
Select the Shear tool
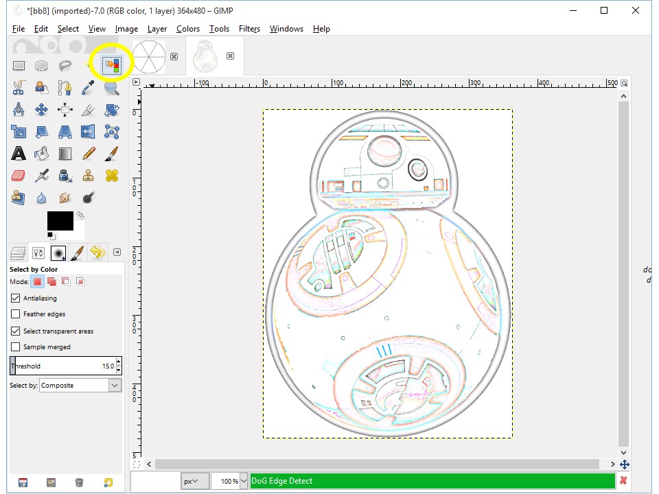[41, 132]
